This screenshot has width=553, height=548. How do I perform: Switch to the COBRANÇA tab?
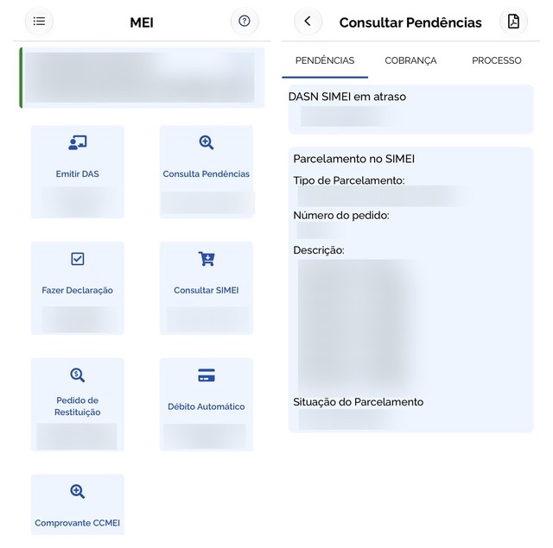coord(410,60)
